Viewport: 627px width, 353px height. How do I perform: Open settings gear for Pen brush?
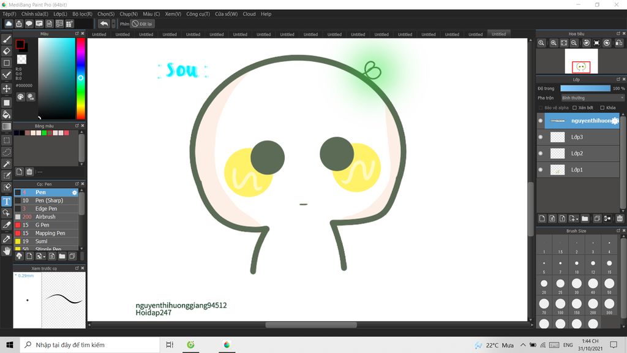tap(74, 192)
